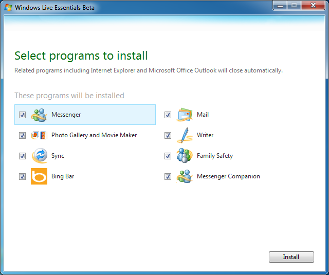The height and width of the screenshot is (275, 329).
Task: Select the Sync label text
Action: tap(58, 156)
